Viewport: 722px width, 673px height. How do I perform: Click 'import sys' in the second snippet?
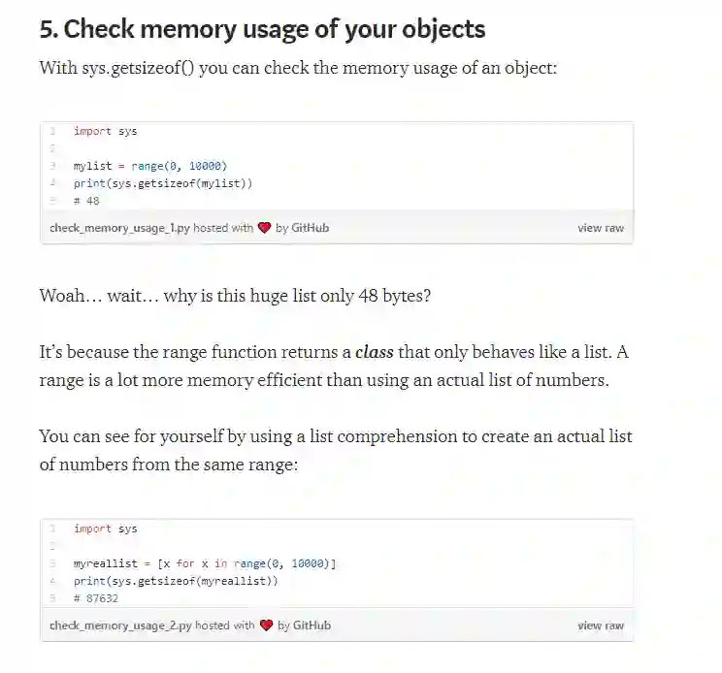tap(105, 529)
